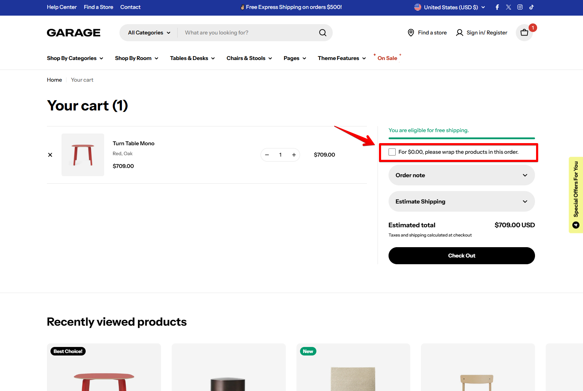Open the TikTok social icon
583x391 pixels.
[x=531, y=7]
